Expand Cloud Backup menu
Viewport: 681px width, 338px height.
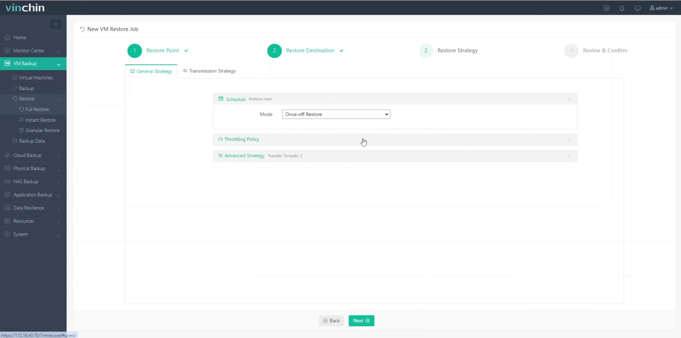tap(33, 155)
